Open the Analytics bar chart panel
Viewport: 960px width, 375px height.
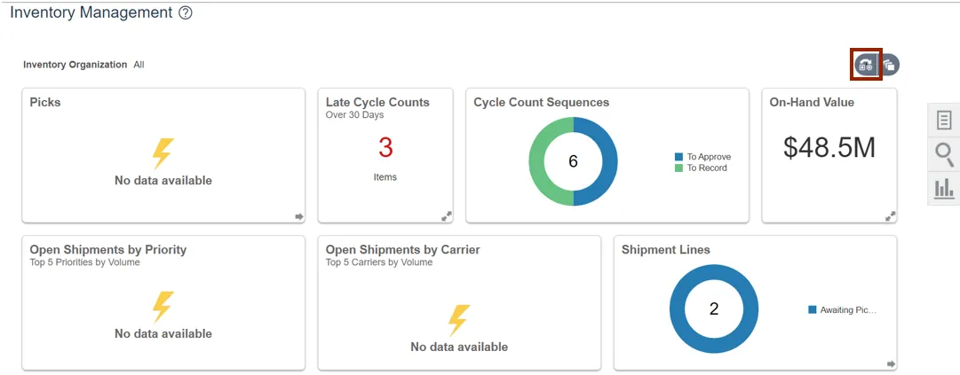[x=944, y=188]
